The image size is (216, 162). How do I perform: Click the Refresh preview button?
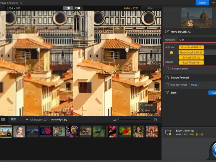[148, 105]
